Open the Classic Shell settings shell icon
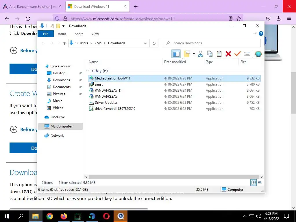 pyautogui.click(x=258, y=54)
